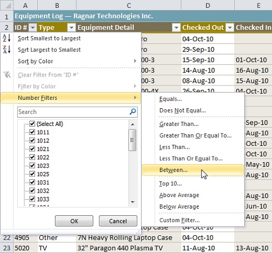Click the select-all corner of the sheet

(x=7, y=5)
